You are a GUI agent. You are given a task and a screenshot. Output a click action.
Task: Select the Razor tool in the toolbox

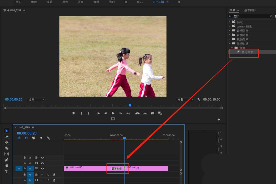[7, 148]
